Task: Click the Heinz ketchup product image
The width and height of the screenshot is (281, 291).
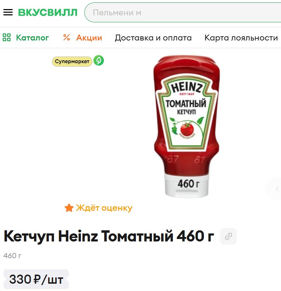Action: pos(187,126)
